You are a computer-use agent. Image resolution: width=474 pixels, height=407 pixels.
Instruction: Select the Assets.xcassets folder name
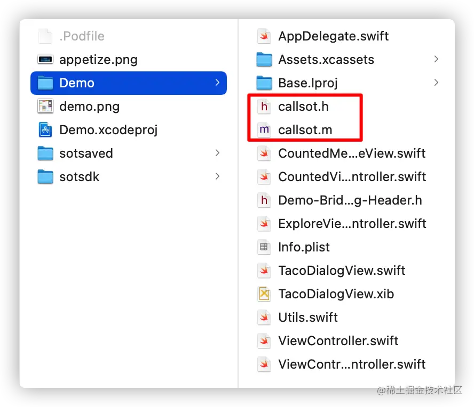[x=326, y=60]
